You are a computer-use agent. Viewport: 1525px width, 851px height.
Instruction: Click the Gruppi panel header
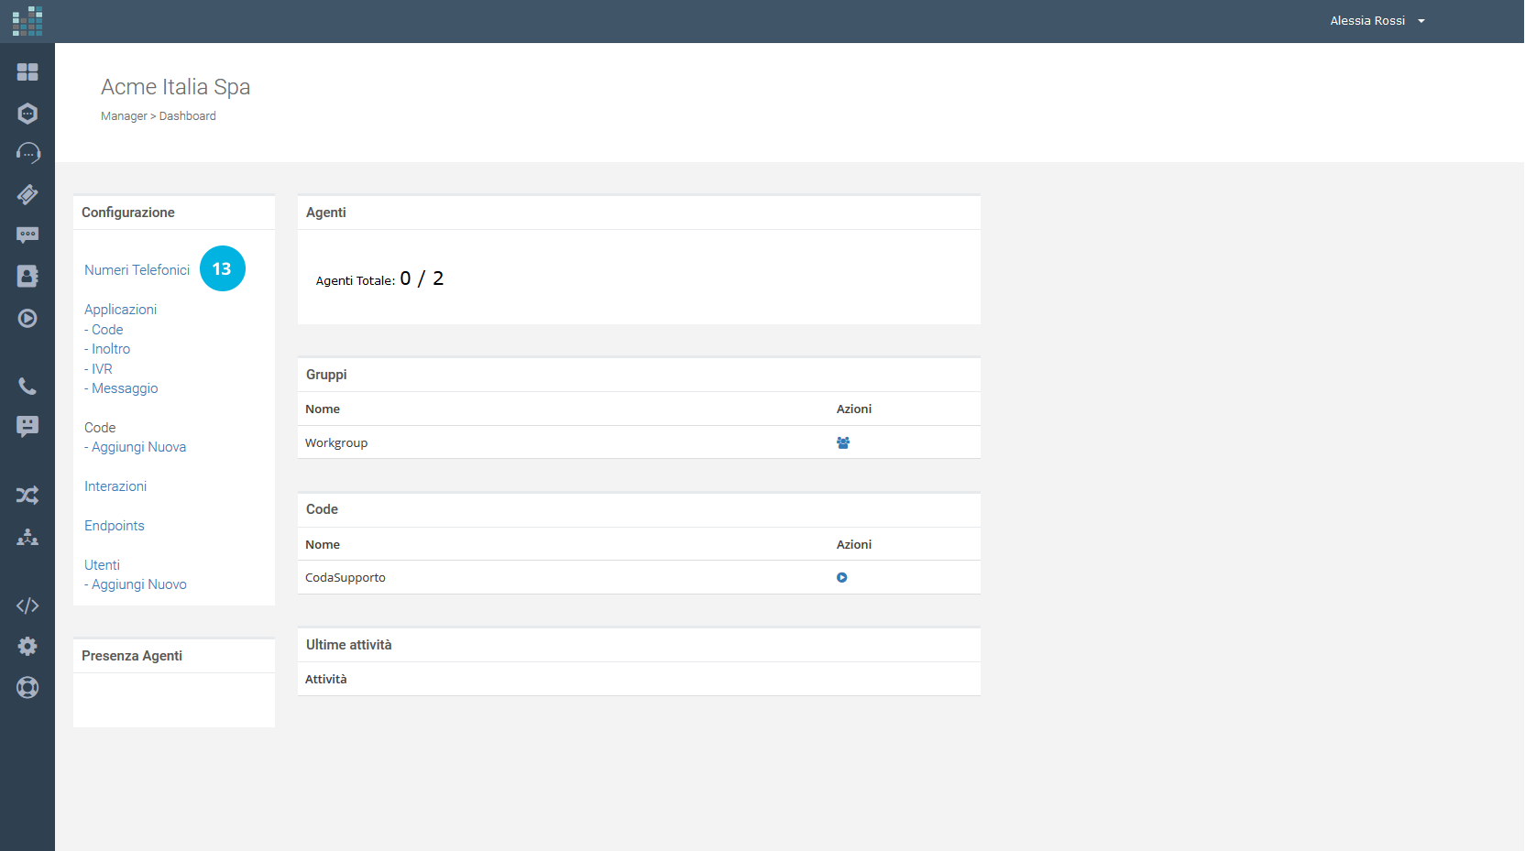click(639, 375)
